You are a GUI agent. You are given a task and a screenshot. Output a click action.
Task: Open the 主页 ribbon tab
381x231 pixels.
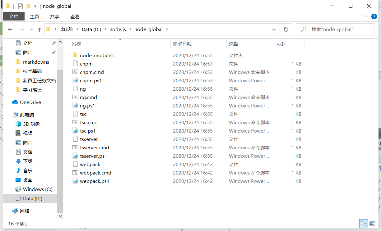coord(35,16)
